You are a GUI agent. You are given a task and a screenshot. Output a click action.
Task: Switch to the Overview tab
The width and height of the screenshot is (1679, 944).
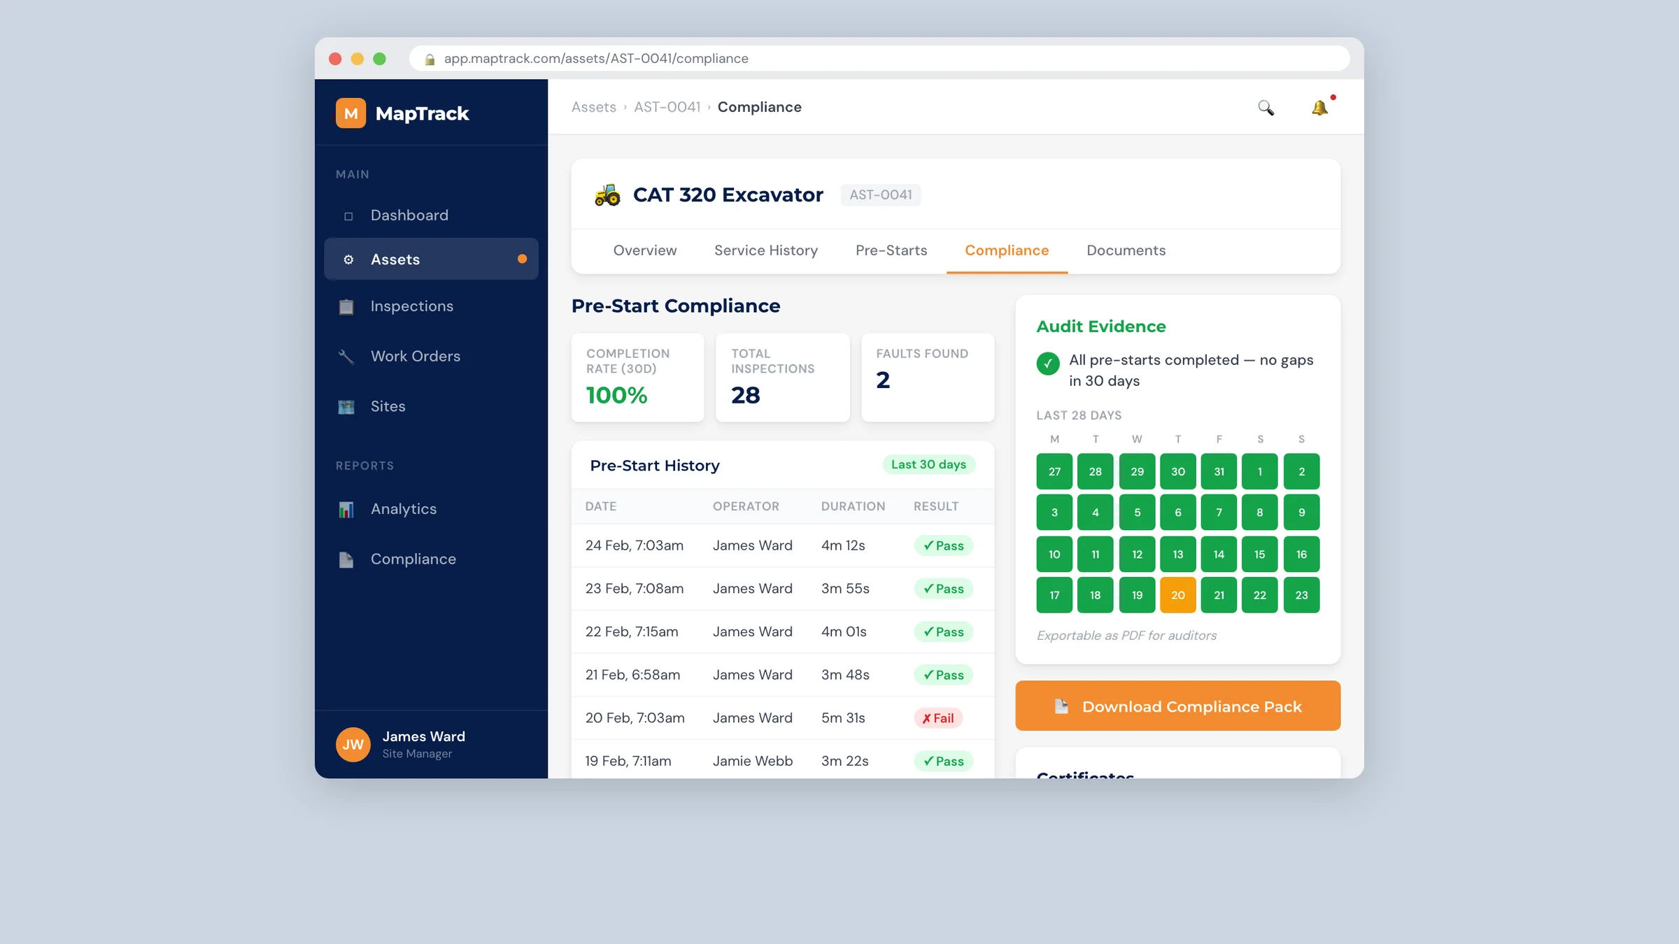(645, 250)
